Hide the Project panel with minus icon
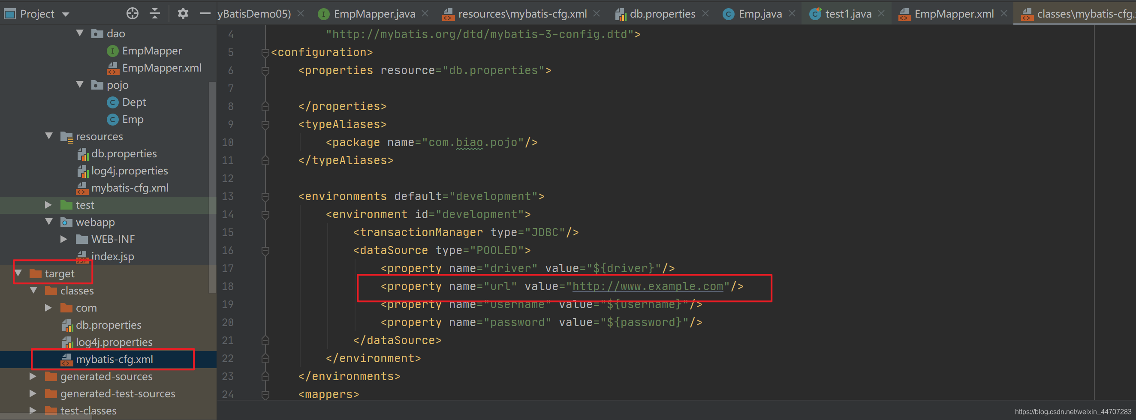The height and width of the screenshot is (420, 1136). 205,14
